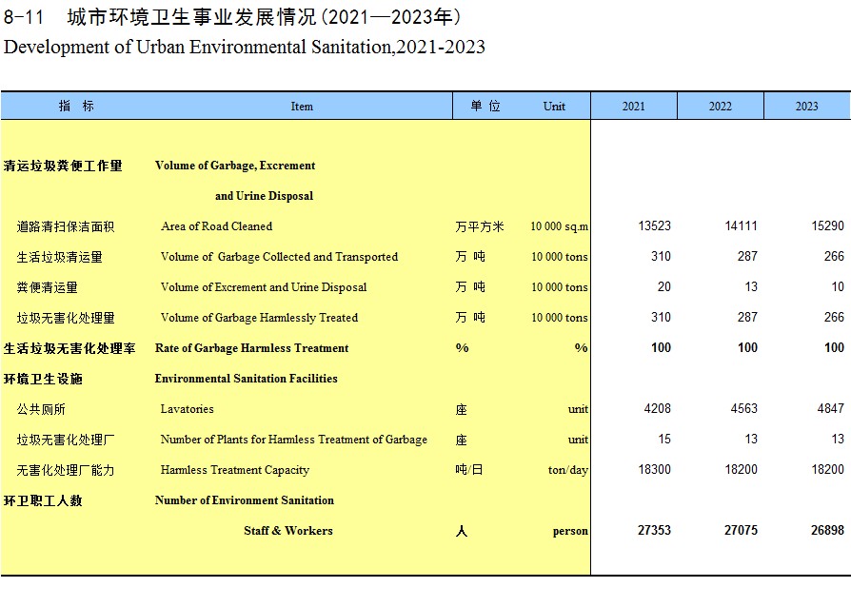Click the 2021 plants value 15

click(x=664, y=439)
